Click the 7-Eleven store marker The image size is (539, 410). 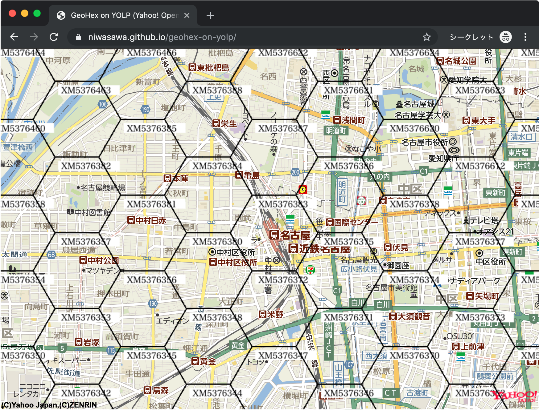pyautogui.click(x=310, y=270)
